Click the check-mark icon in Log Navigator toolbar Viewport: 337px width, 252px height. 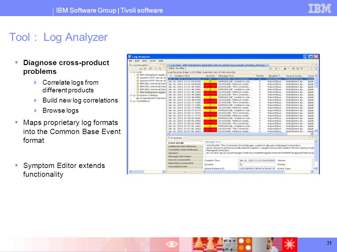pos(150,69)
